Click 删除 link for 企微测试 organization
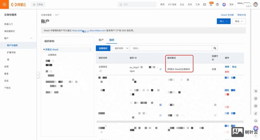The image size is (260, 140). (227, 72)
